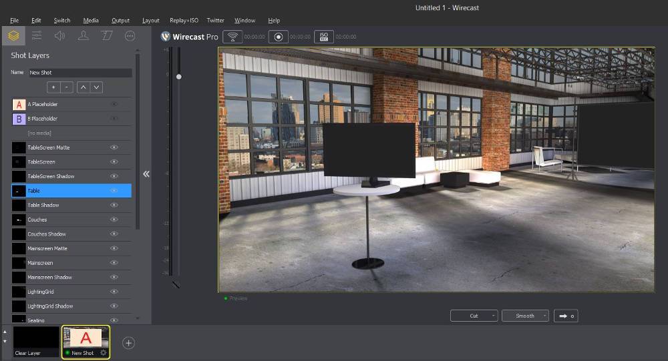Viewport: 668px width, 361px height.
Task: Hide the TableScreen Matte layer
Action: tap(114, 147)
